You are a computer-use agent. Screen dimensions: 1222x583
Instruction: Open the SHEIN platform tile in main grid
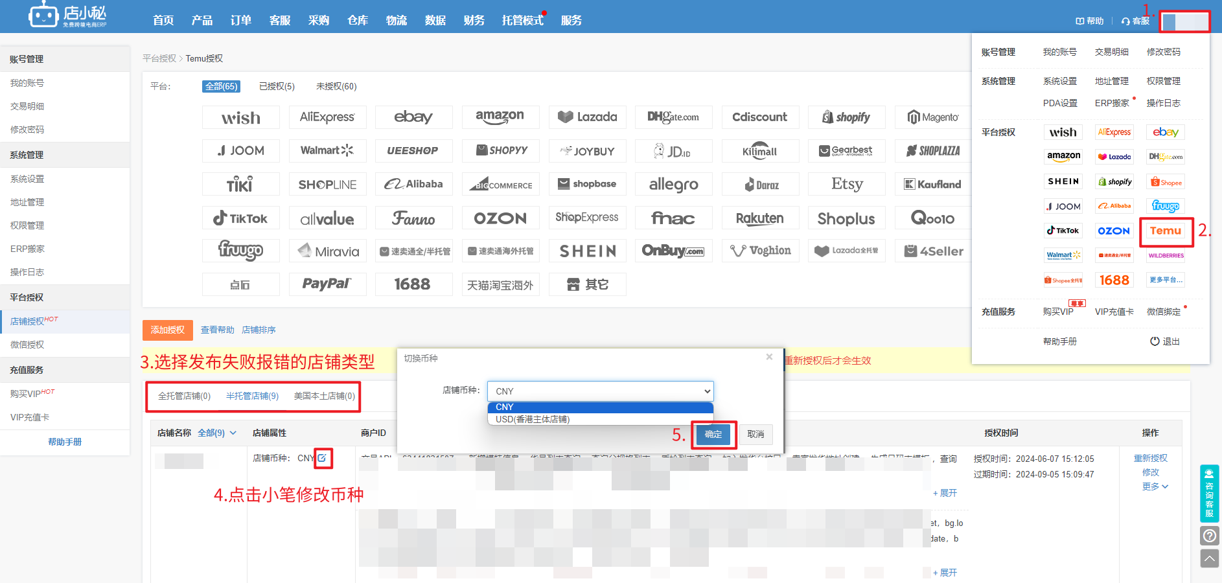click(x=587, y=251)
